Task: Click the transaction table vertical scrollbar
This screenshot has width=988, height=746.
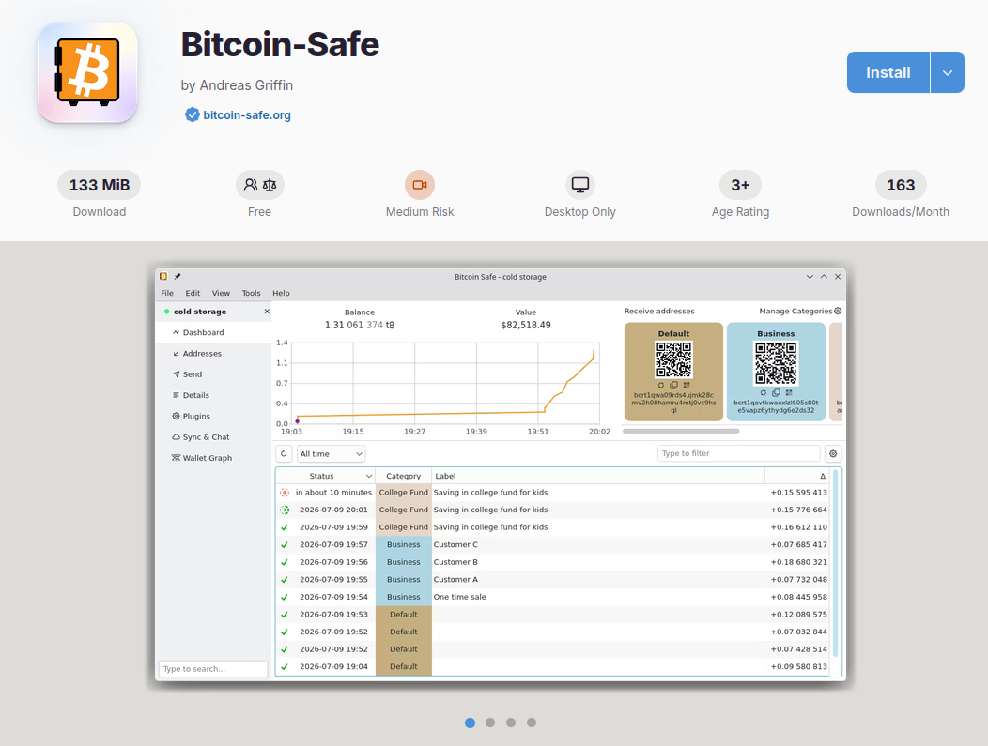Action: point(836,563)
